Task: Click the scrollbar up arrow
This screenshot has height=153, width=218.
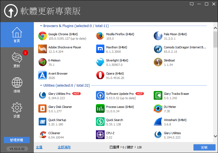Action: point(215,28)
